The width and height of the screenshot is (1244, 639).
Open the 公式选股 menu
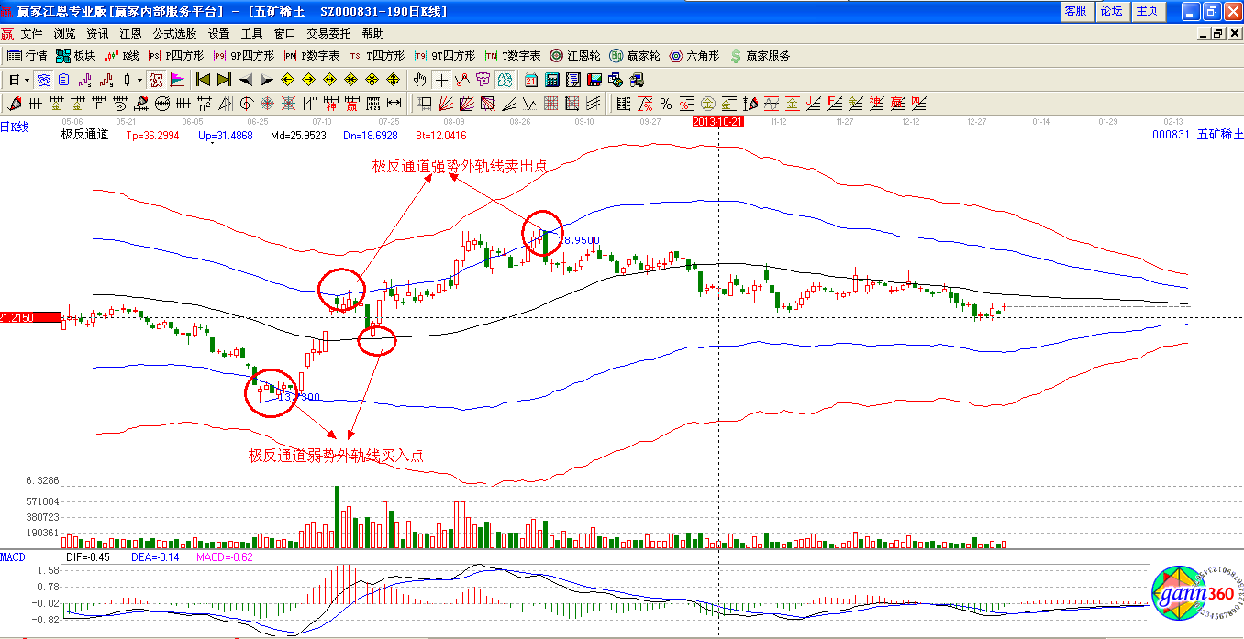[x=174, y=34]
